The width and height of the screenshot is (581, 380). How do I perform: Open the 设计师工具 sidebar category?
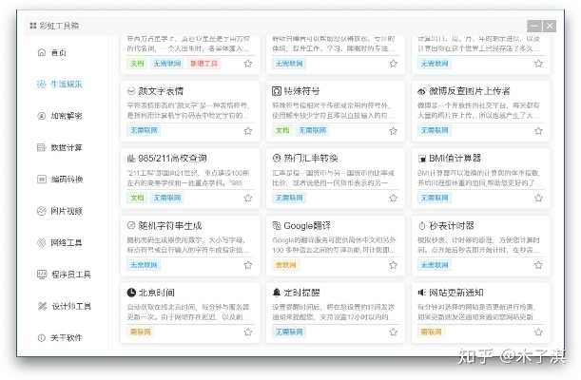click(69, 306)
